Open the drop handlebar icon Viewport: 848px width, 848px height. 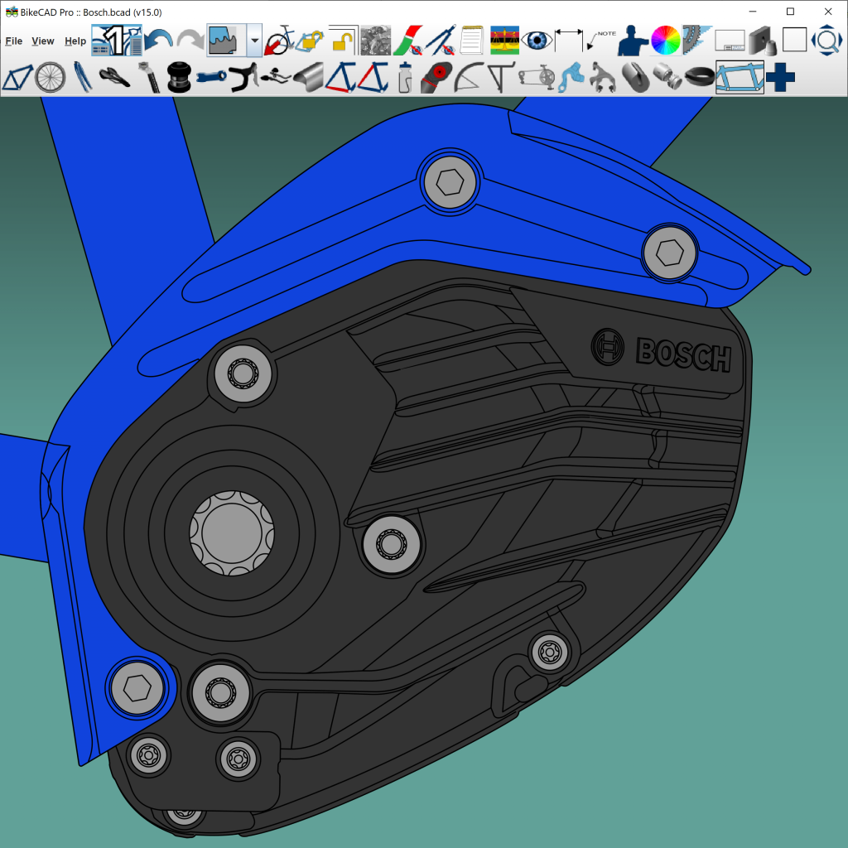[243, 78]
